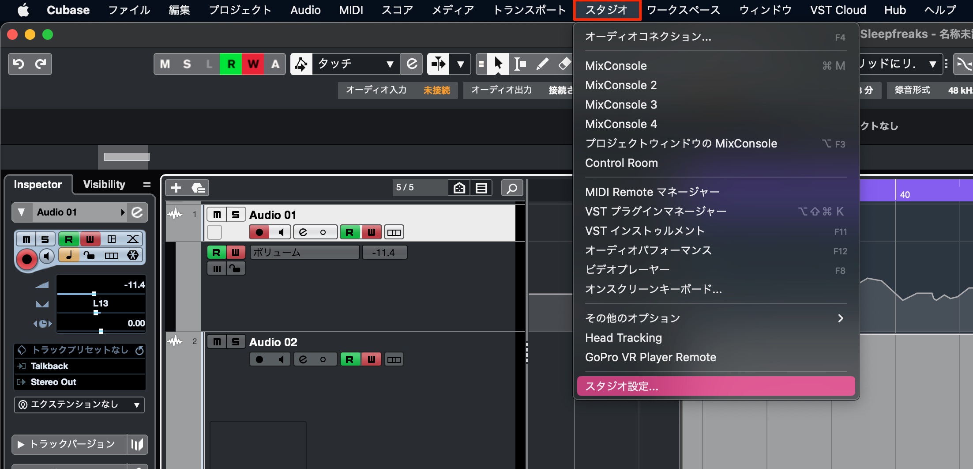The height and width of the screenshot is (469, 973).
Task: Adjust the track delay slider at 0.00
Action: pos(101,331)
